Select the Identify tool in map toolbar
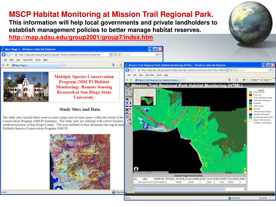The height and width of the screenshot is (207, 276). point(127,110)
